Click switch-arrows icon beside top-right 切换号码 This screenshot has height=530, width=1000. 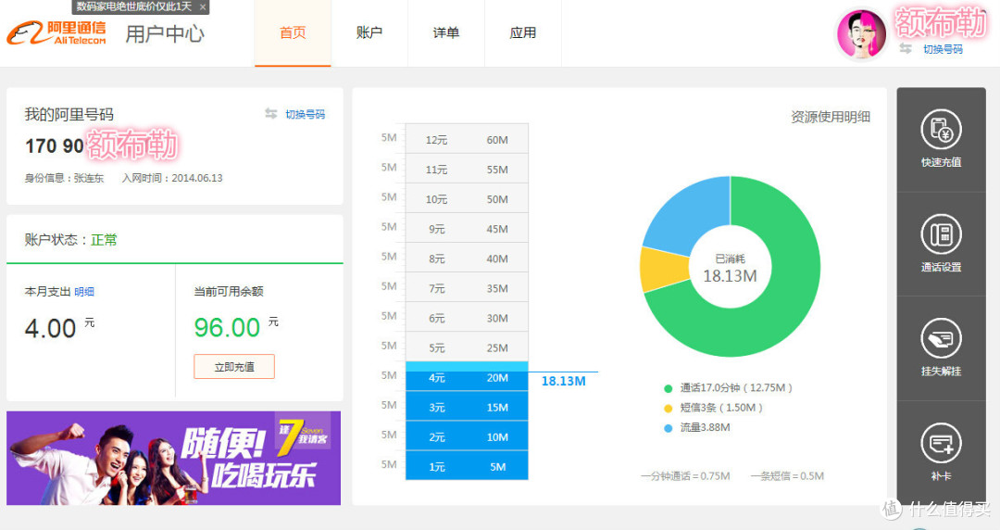tap(905, 48)
